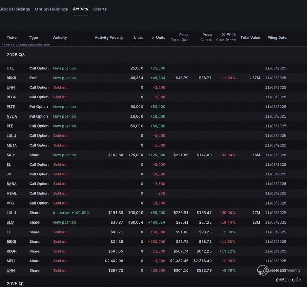Open the VFC ticker link
This screenshot has width=307, height=287.
10,203
